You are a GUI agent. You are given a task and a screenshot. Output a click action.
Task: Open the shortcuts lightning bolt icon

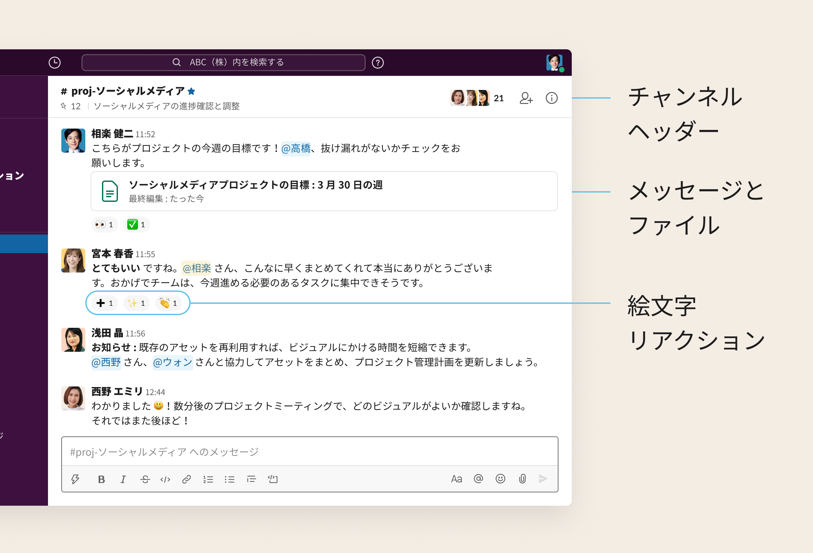pyautogui.click(x=75, y=479)
